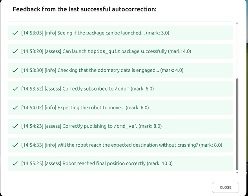Click checkmark beside odometry data check
Image resolution: width=248 pixels, height=196 pixels.
point(15,70)
